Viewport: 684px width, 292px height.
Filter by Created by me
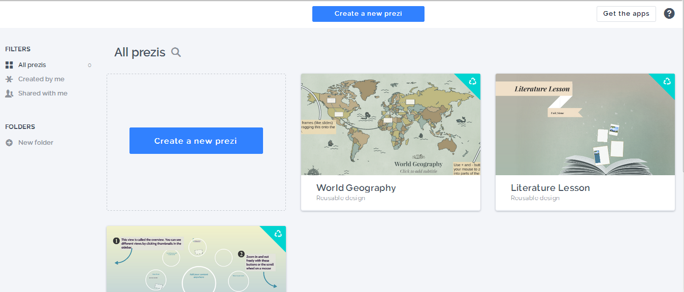click(41, 79)
